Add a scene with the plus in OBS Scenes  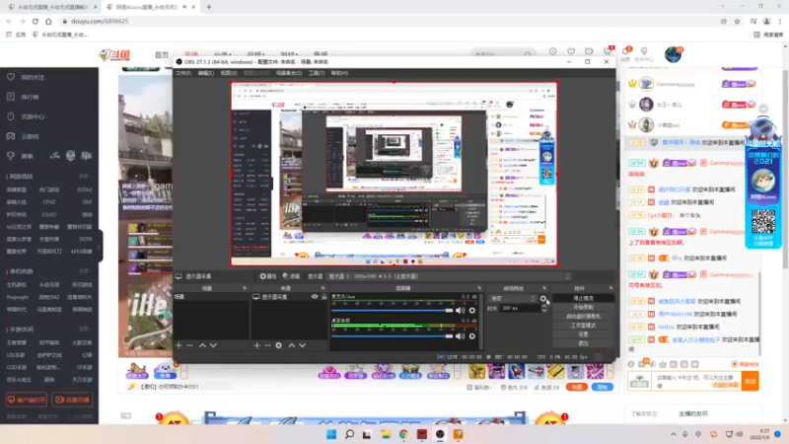tap(179, 345)
